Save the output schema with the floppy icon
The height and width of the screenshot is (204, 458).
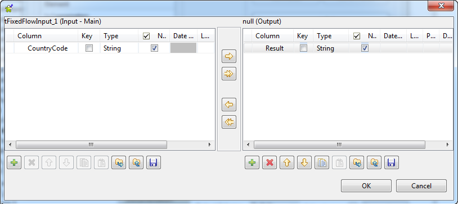[x=392, y=162]
